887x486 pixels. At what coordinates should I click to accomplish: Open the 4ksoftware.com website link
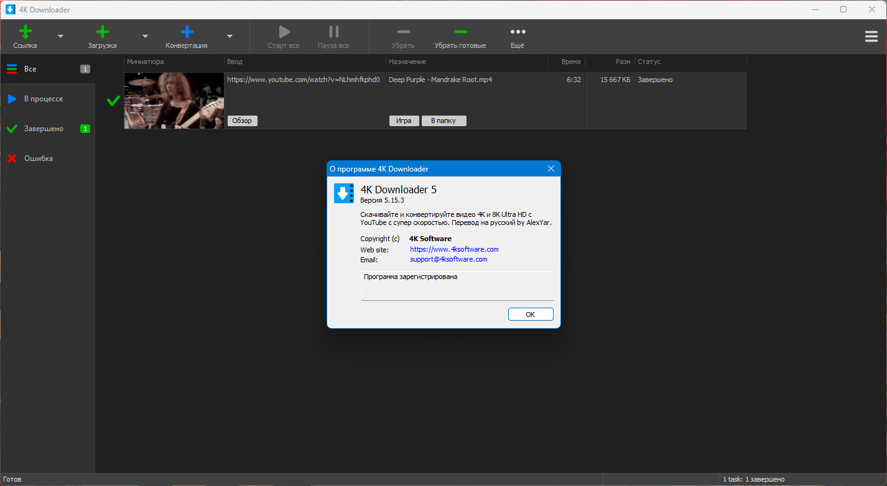pos(454,249)
